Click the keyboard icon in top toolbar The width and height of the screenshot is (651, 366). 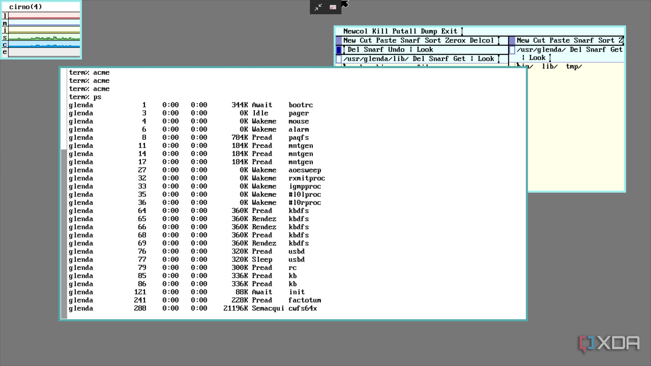coord(333,7)
